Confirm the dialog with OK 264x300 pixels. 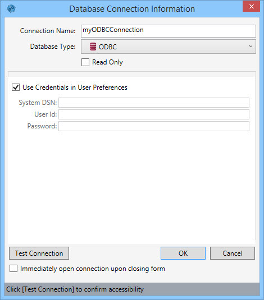183,253
